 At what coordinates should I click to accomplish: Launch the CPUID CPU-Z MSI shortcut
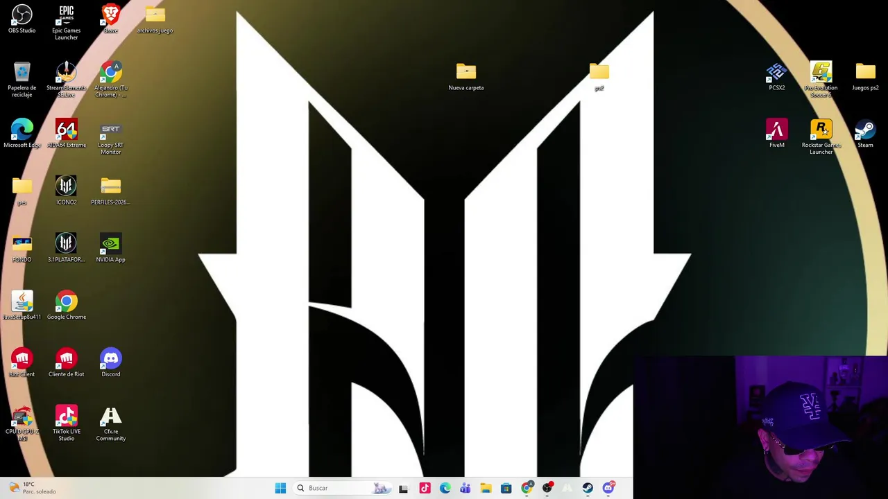click(22, 424)
